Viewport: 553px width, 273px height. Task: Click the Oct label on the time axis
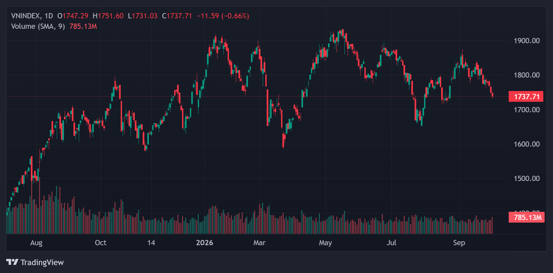[x=101, y=243]
